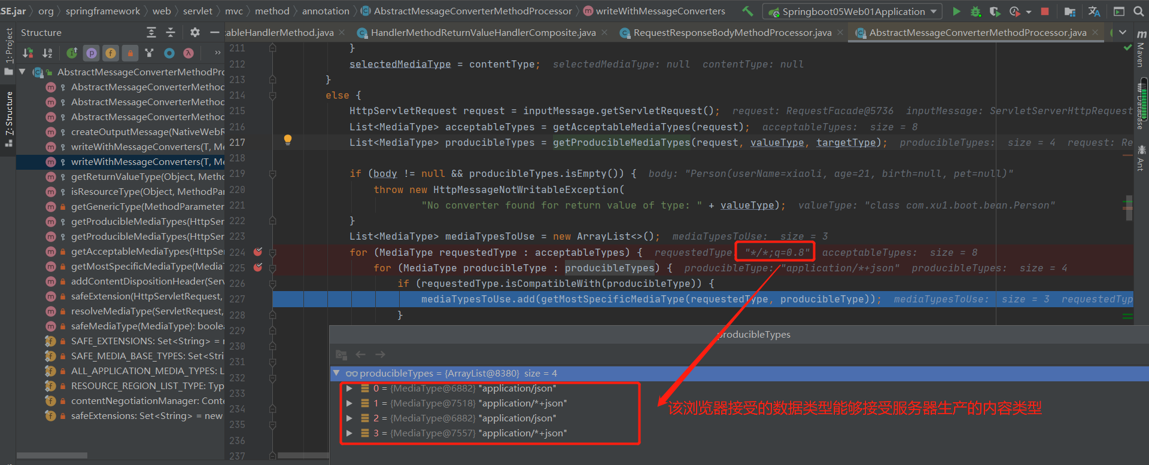Run with coverage shield icon
Image resolution: width=1149 pixels, height=465 pixels.
click(x=995, y=11)
